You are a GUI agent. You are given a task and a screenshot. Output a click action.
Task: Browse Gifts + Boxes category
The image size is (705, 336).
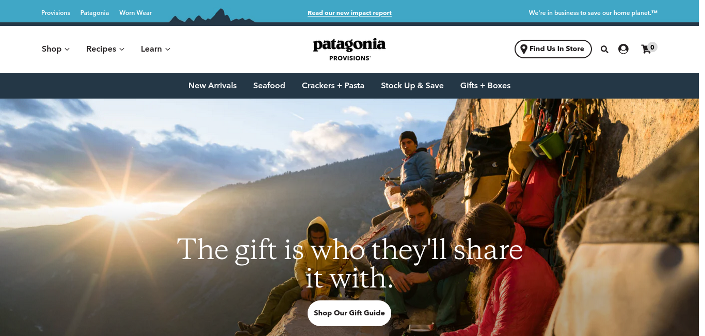[x=485, y=86]
